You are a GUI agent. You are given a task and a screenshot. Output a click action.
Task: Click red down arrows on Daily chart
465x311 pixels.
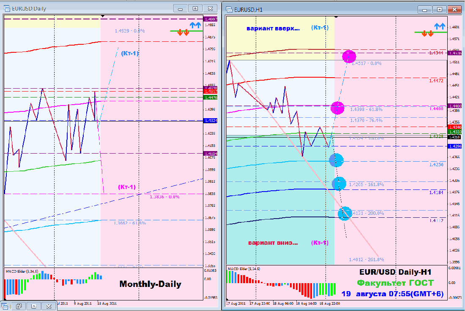pyautogui.click(x=183, y=32)
